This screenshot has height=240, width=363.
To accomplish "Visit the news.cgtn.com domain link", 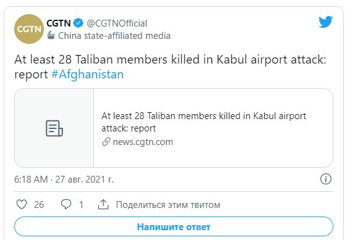I will point(143,142).
